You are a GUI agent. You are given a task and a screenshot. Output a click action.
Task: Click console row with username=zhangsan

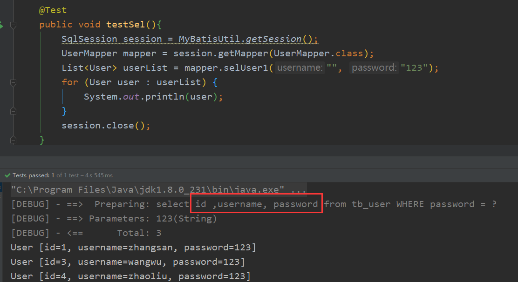[134, 248]
